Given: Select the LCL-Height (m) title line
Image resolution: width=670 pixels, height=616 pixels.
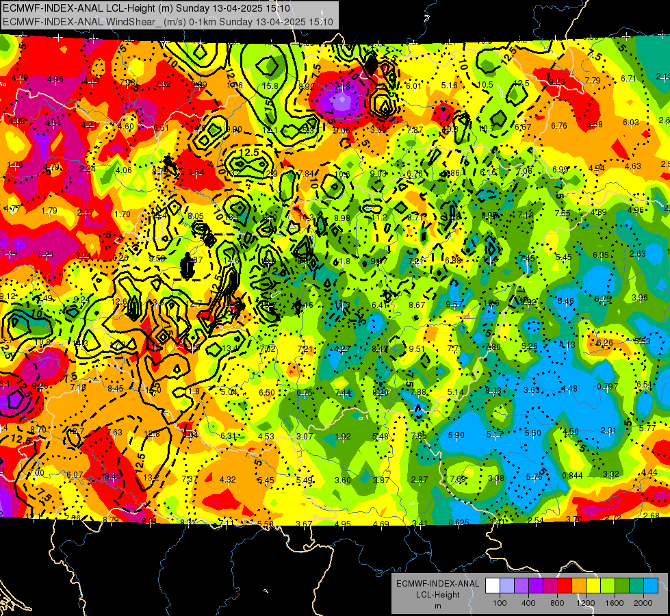Looking at the screenshot, I should (x=146, y=8).
